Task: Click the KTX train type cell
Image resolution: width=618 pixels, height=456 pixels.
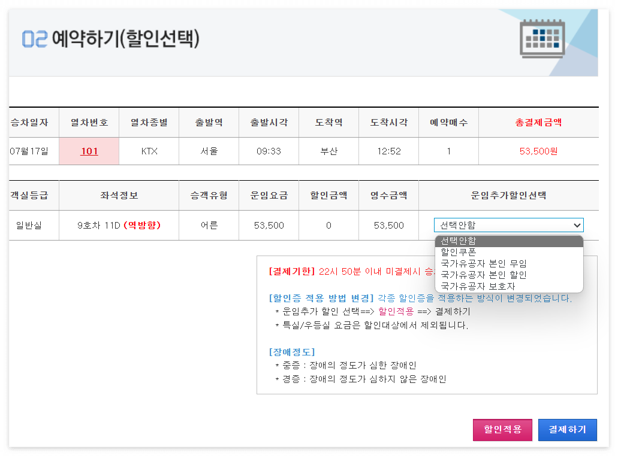Action: 149,151
